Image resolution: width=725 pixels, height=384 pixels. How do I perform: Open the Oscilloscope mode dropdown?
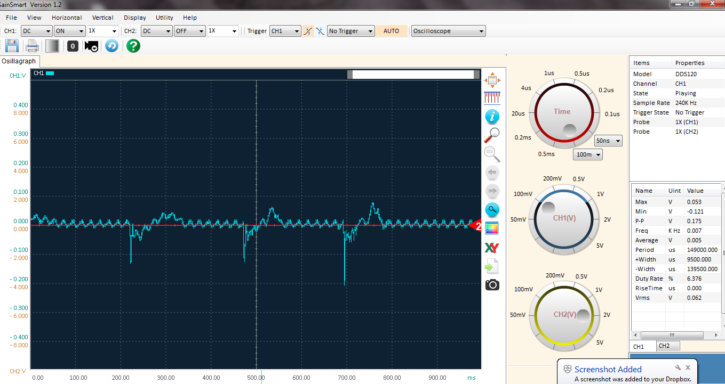point(449,31)
